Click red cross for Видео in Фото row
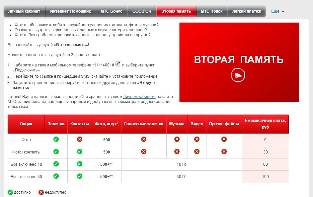Image resolution: width=313 pixels, height=197 pixels. pyautogui.click(x=197, y=139)
